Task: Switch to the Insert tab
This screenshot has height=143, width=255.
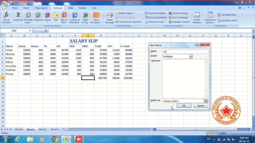Action: coord(26,8)
